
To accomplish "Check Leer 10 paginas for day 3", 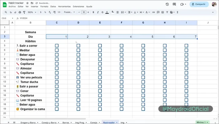I will click(100, 100).
